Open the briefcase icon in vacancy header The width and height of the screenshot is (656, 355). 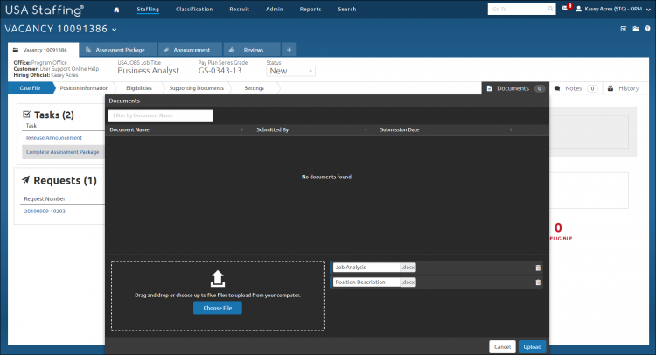click(636, 29)
